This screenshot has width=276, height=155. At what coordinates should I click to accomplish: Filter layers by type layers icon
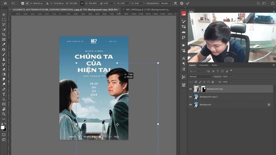click(218, 71)
